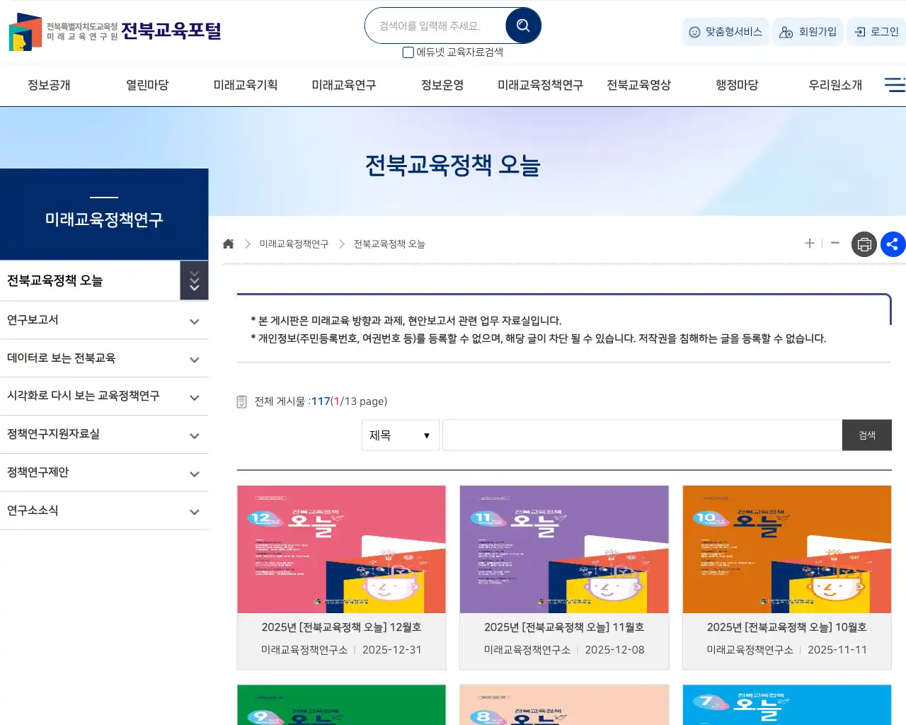Image resolution: width=906 pixels, height=725 pixels.
Task: Switch to the 행정마당 menu
Action: (736, 84)
